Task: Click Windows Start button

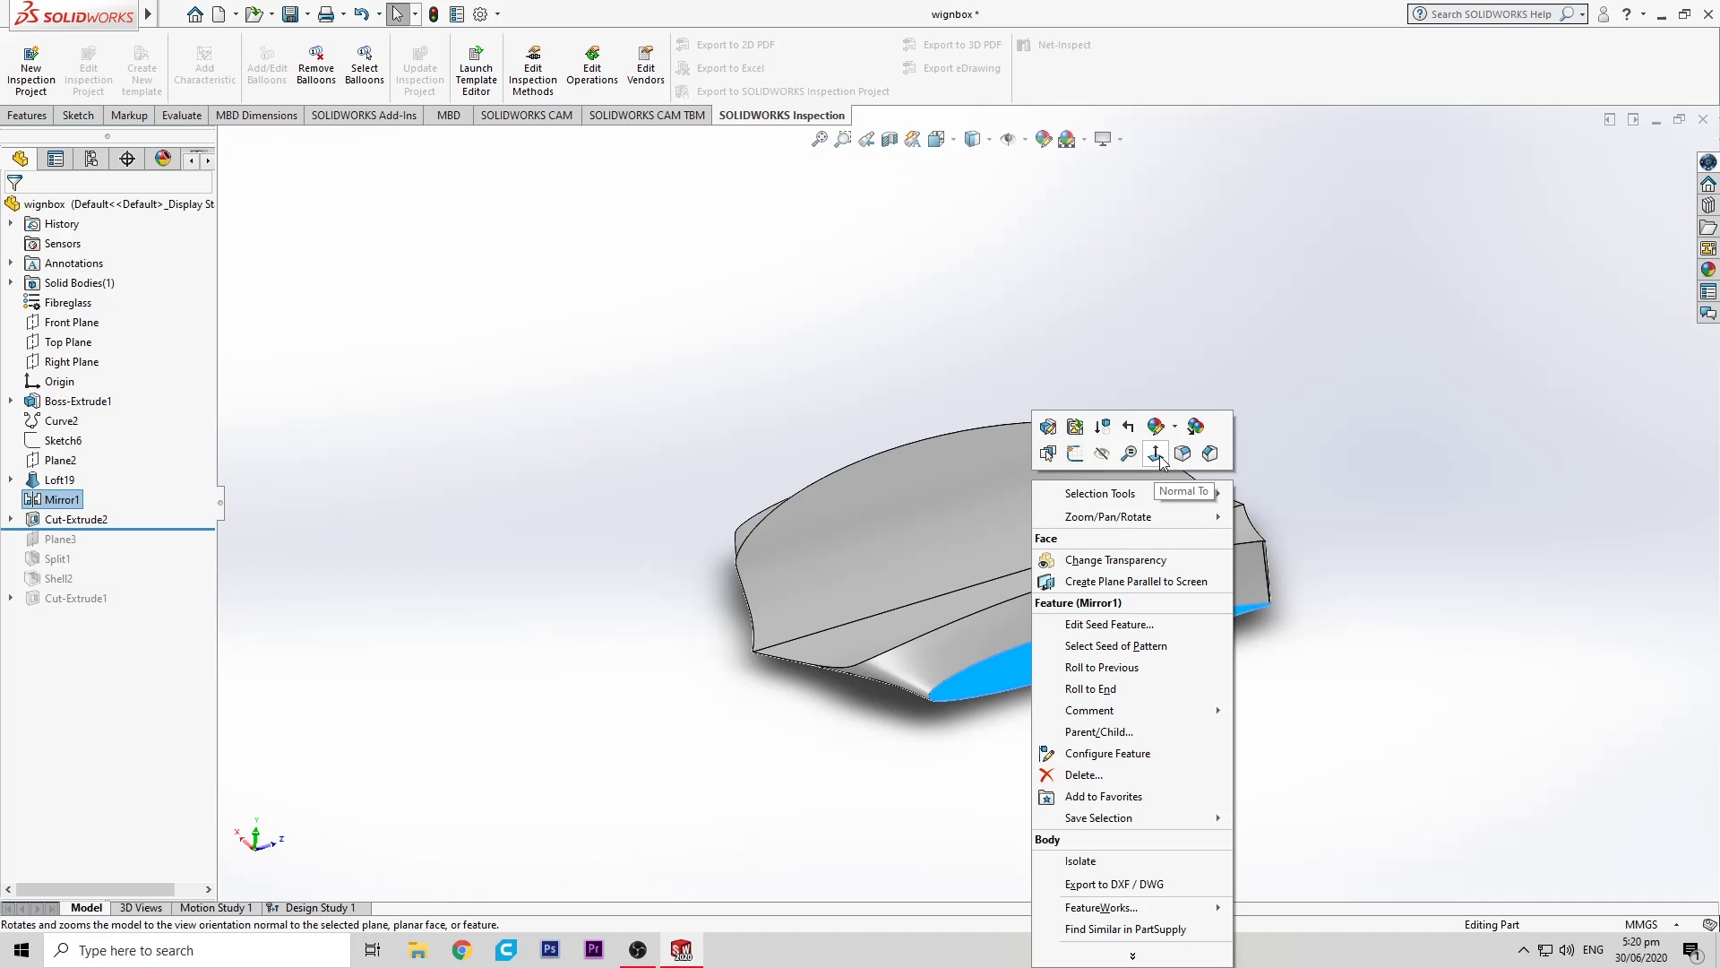Action: click(x=21, y=950)
